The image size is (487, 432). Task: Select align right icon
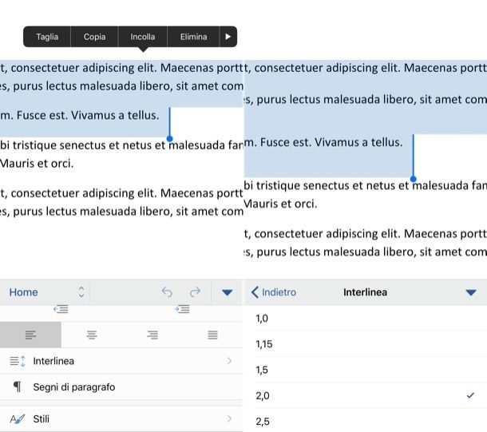coord(152,335)
